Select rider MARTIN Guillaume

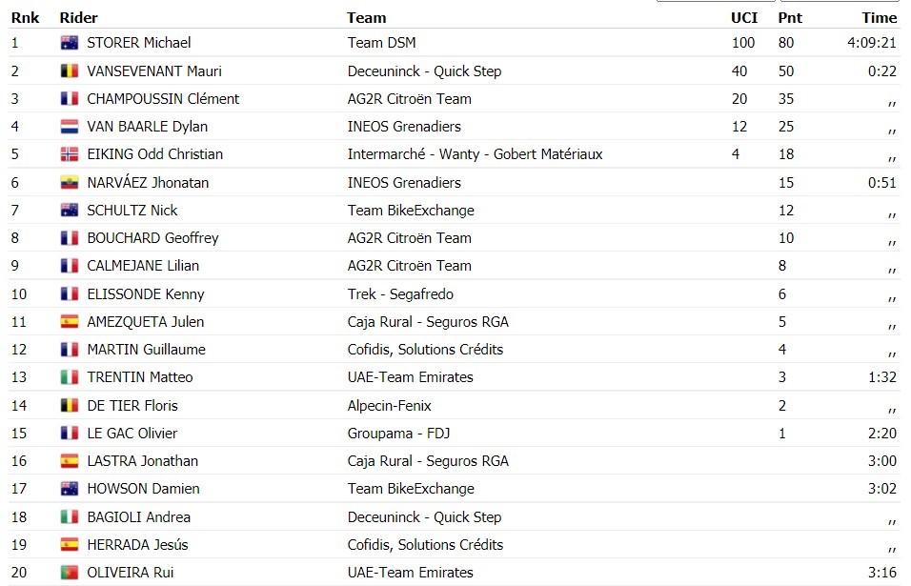[x=147, y=349]
